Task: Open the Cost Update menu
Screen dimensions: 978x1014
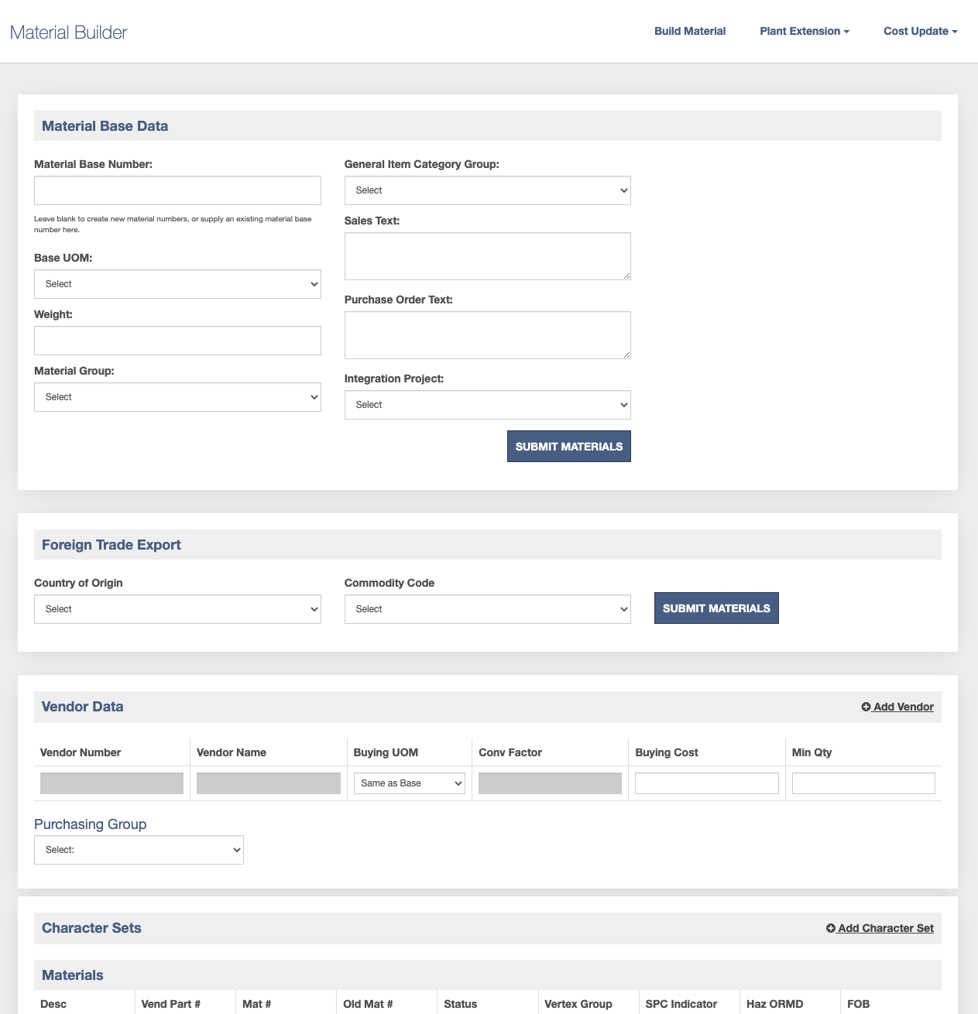Action: 921,31
